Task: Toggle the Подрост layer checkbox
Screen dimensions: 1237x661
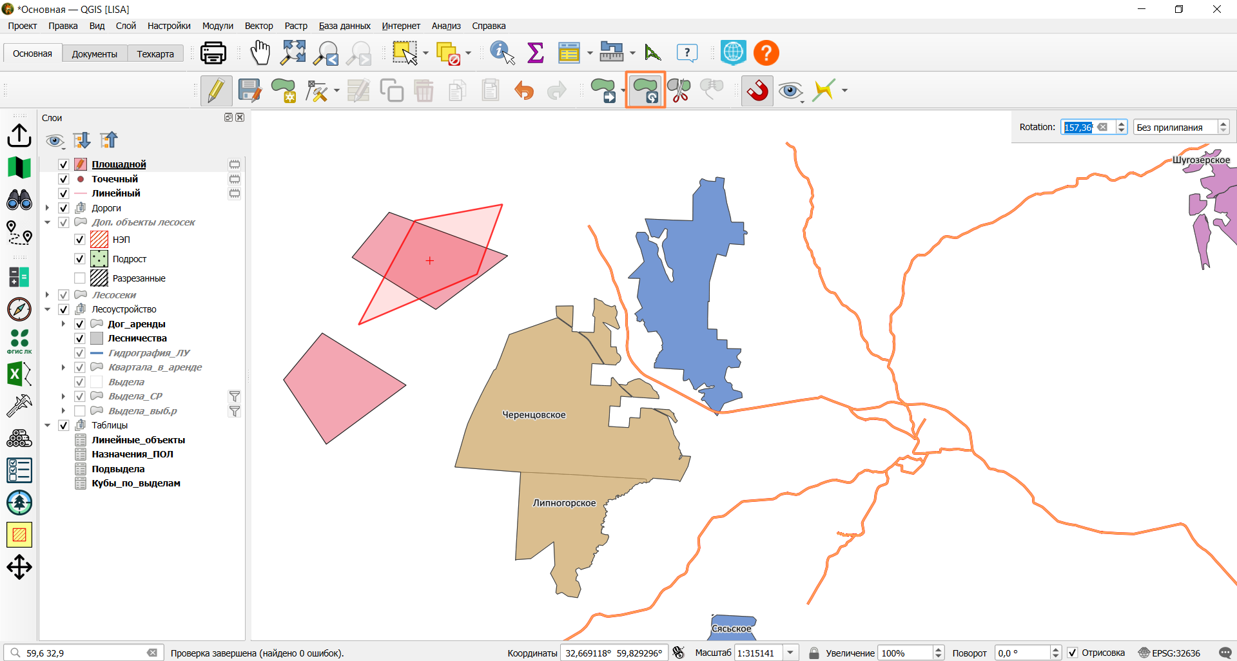Action: coord(80,259)
